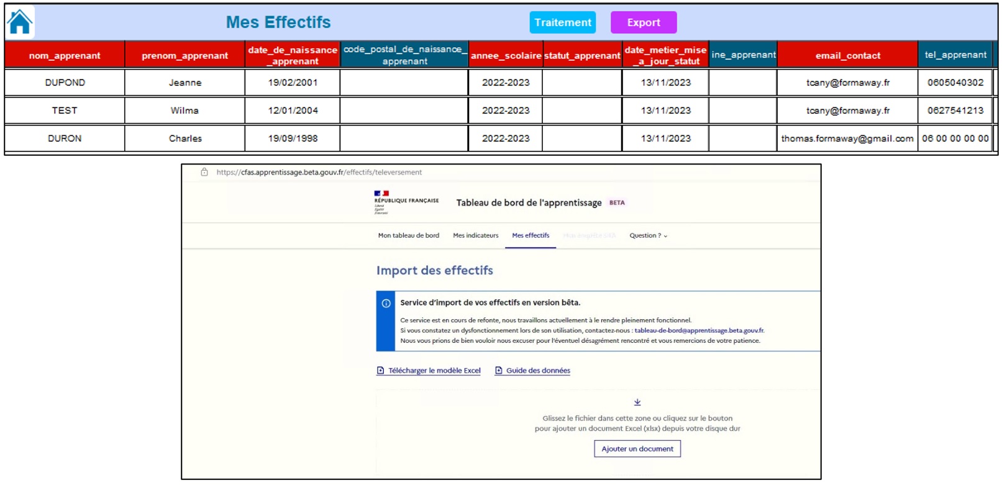Click the first name Jeanne
1002x485 pixels.
[184, 83]
